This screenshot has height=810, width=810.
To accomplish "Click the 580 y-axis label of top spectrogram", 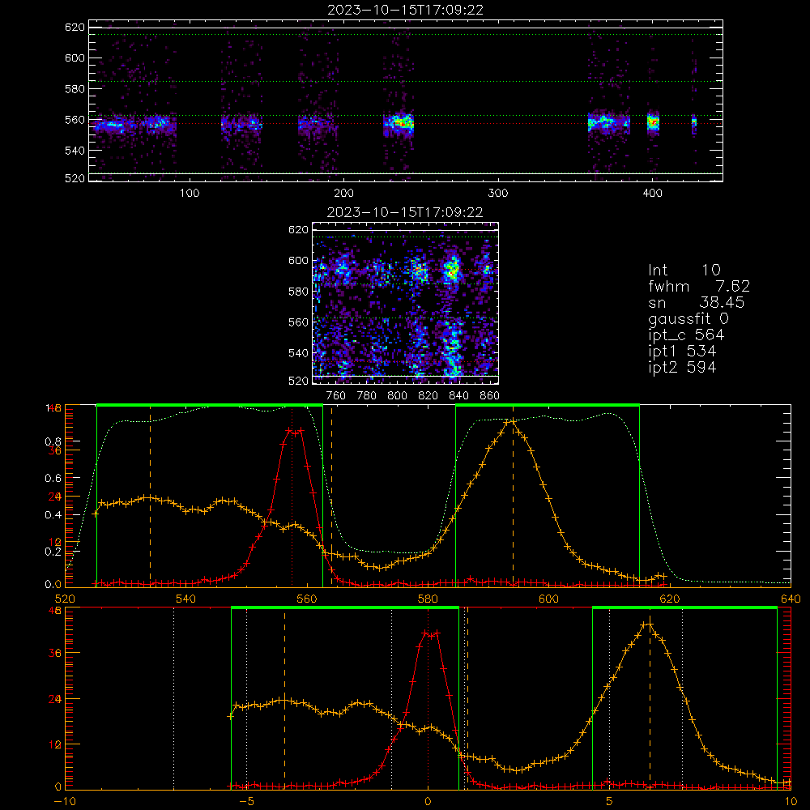I will (x=75, y=89).
